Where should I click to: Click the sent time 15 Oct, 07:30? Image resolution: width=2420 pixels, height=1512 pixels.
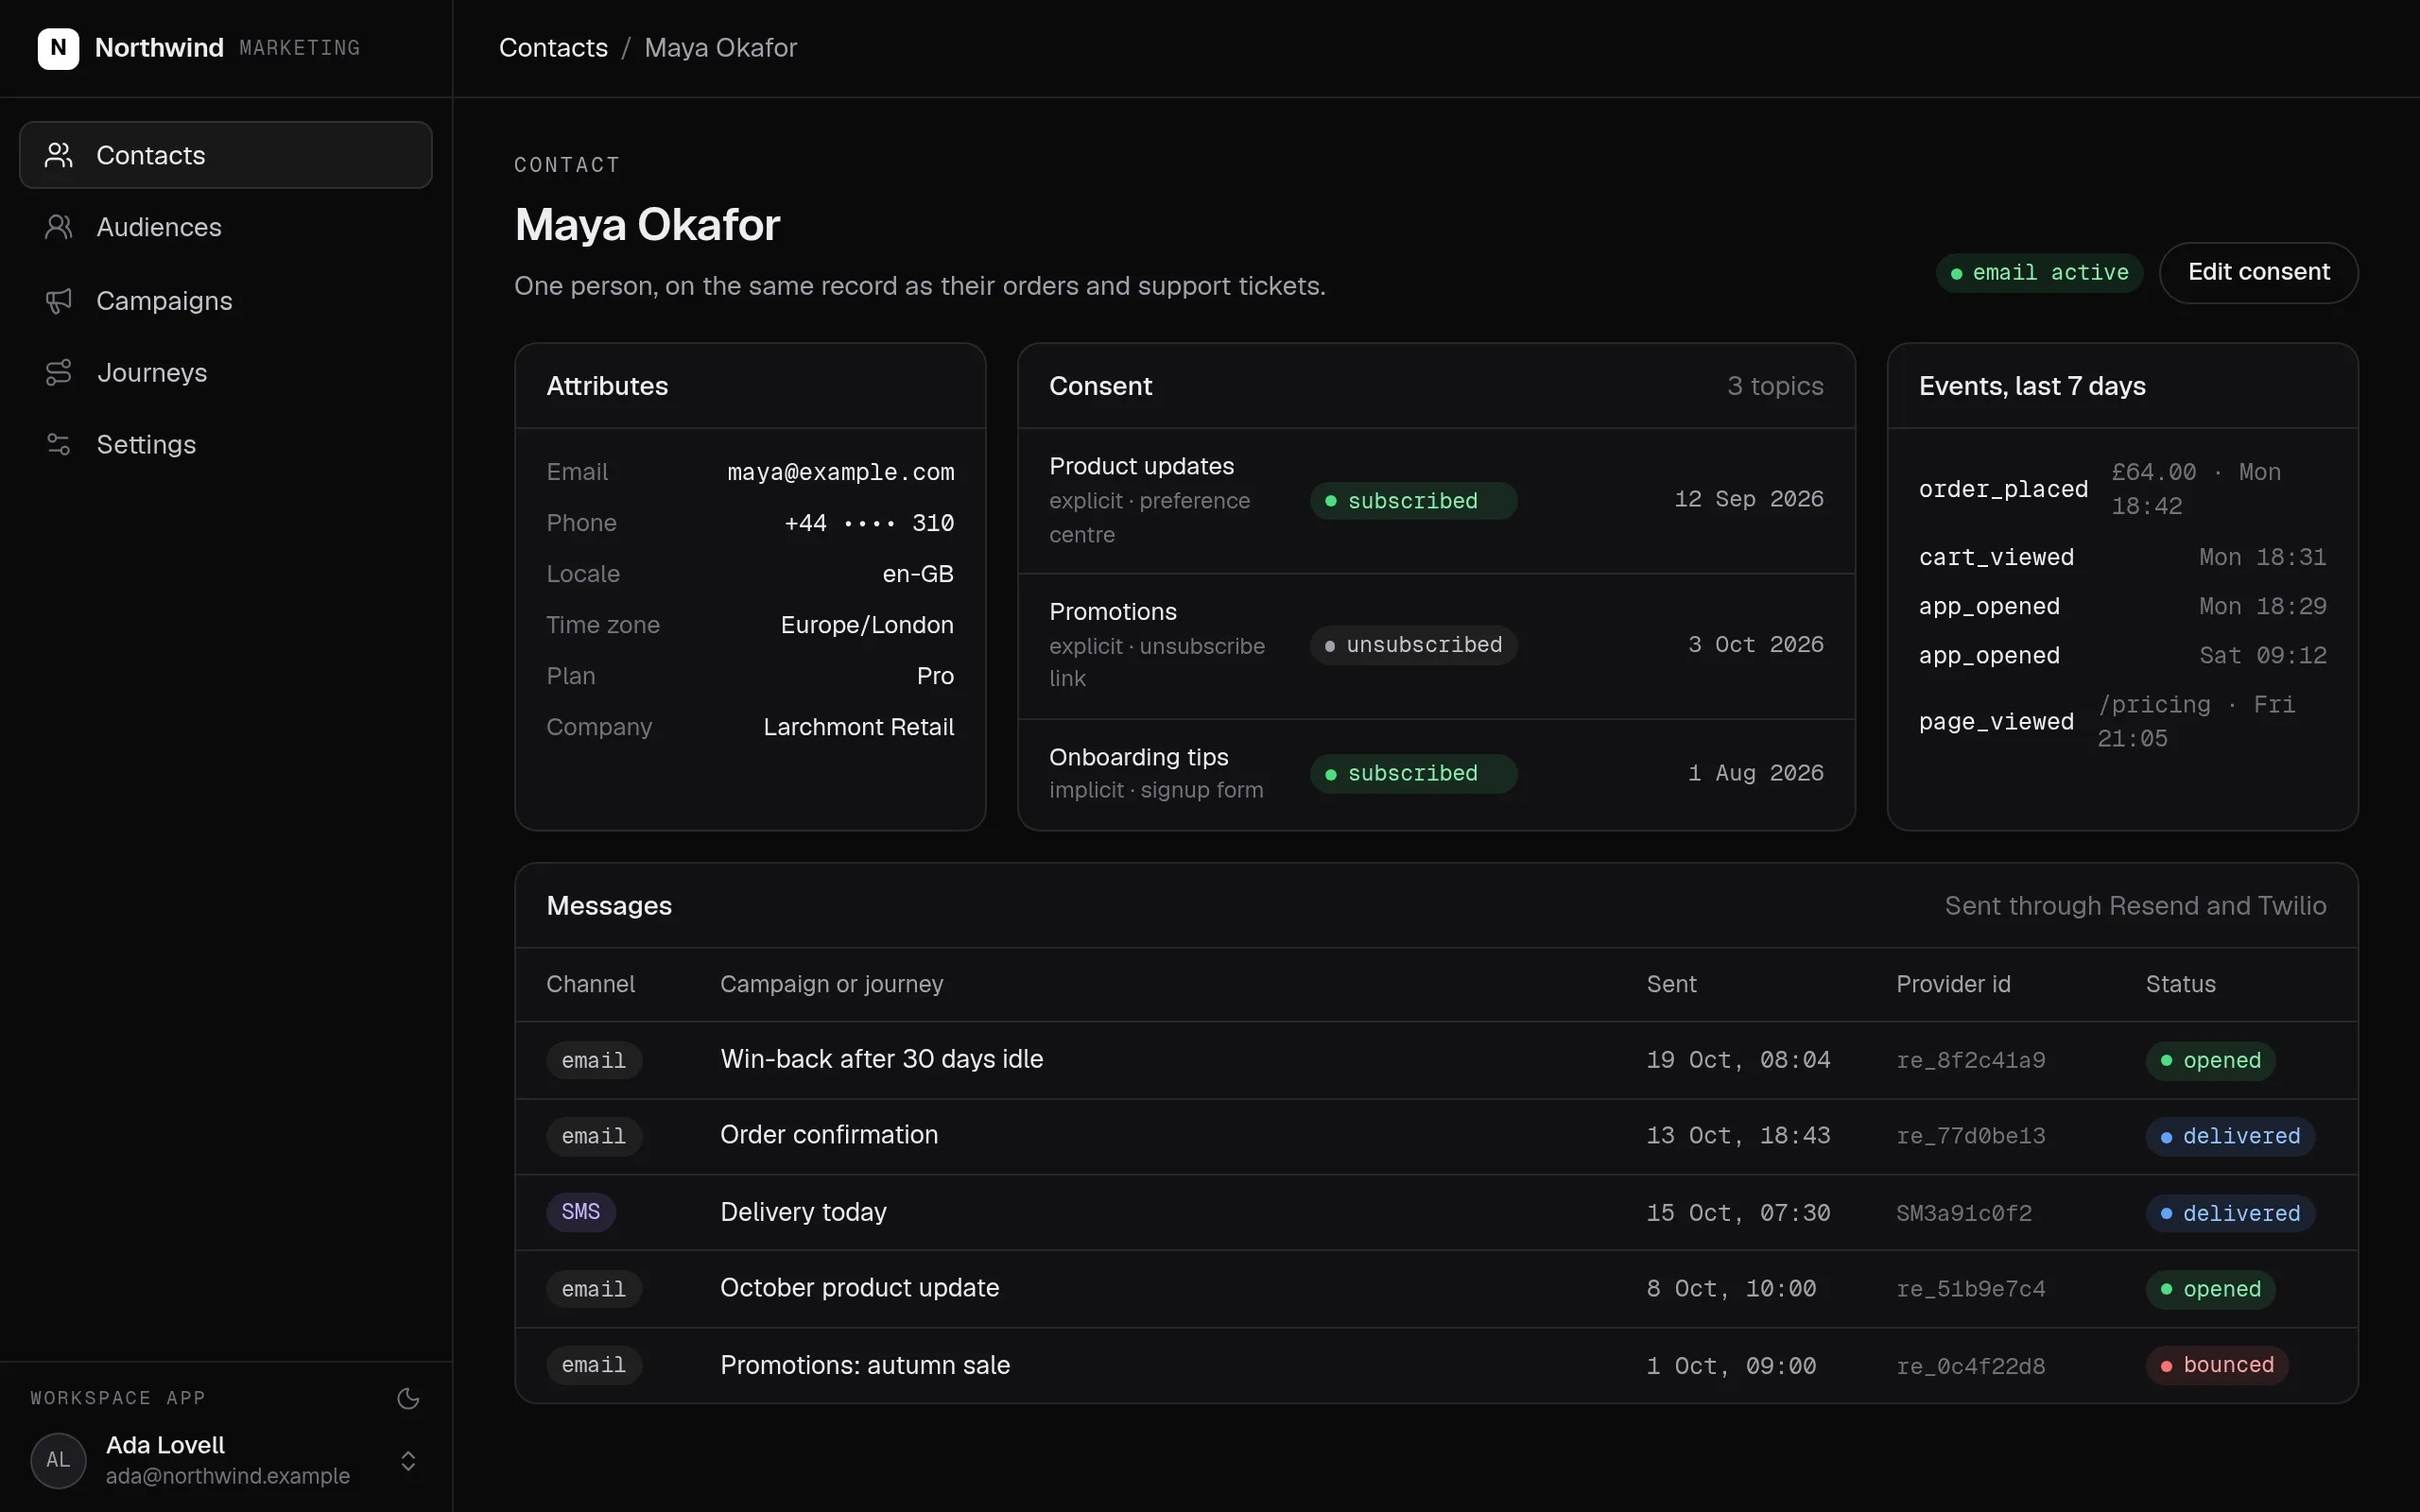[x=1738, y=1213]
